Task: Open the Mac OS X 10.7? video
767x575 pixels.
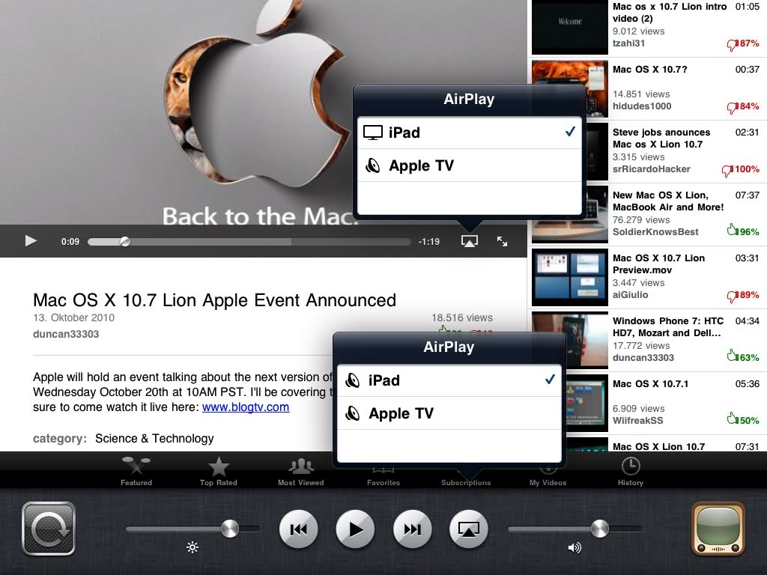Action: coord(646,89)
